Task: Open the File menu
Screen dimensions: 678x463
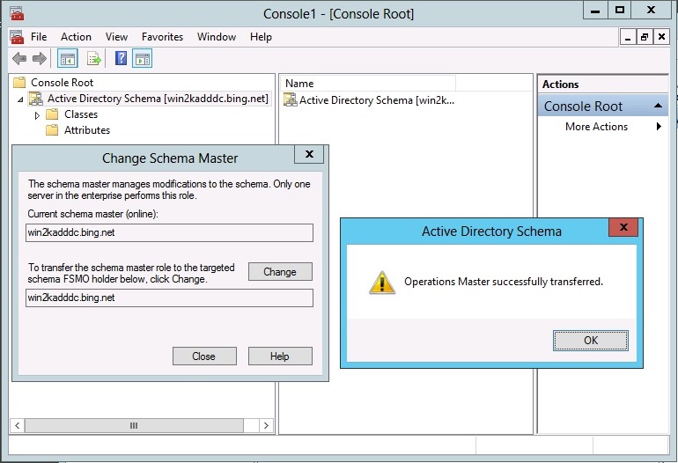Action: [39, 37]
